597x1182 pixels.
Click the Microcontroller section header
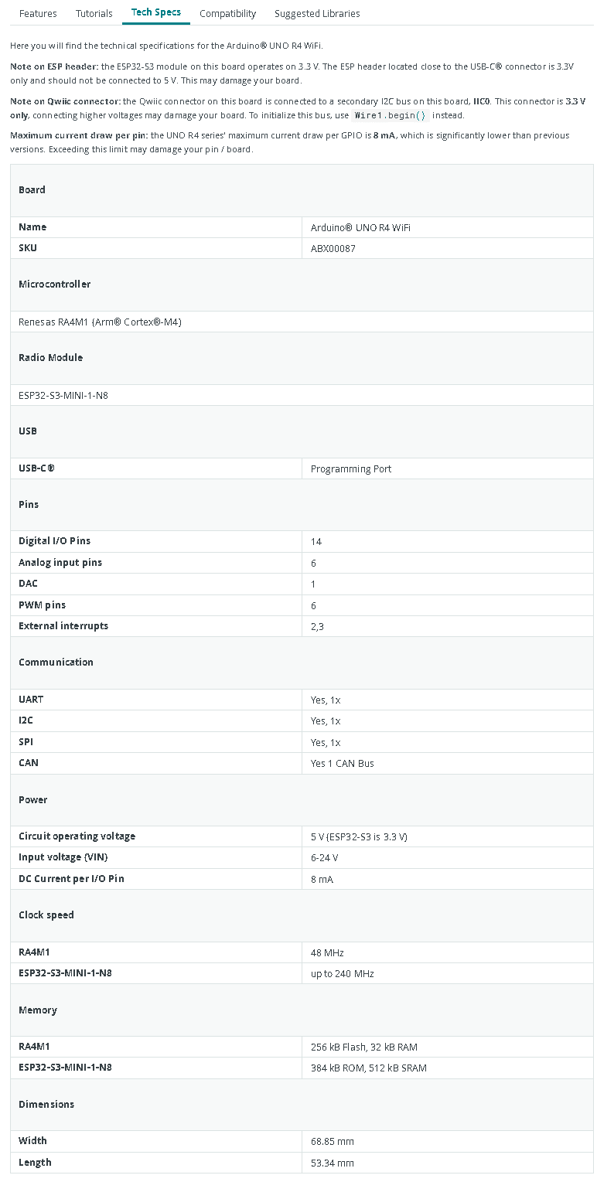click(x=55, y=284)
